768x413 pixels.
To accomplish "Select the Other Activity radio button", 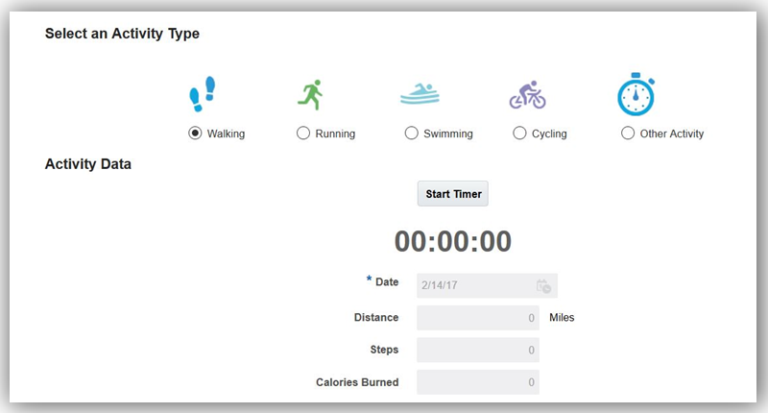I will point(628,134).
